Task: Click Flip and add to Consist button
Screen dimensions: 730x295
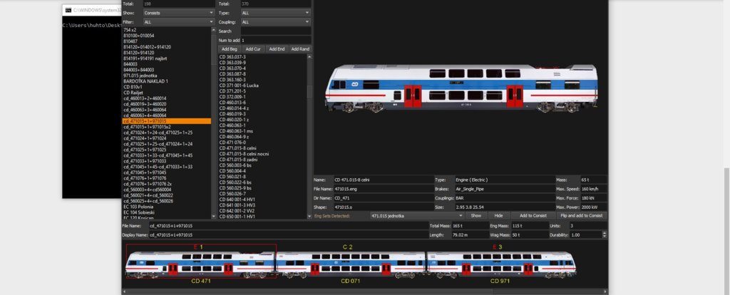Action: 582,216
